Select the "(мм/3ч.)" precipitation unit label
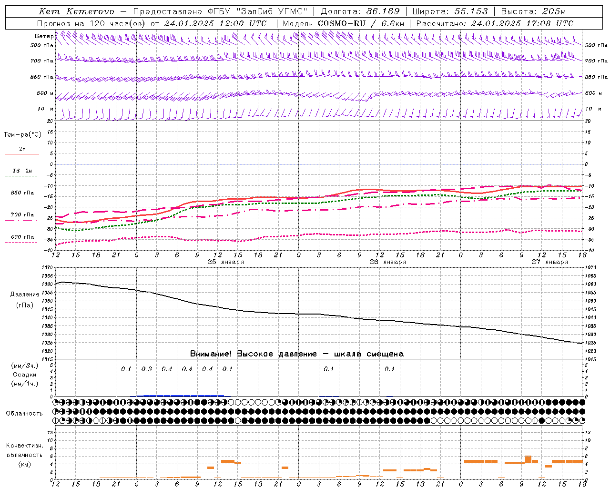 24,366
